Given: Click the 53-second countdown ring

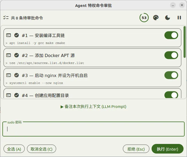Looking at the screenshot, I should 144,18.
